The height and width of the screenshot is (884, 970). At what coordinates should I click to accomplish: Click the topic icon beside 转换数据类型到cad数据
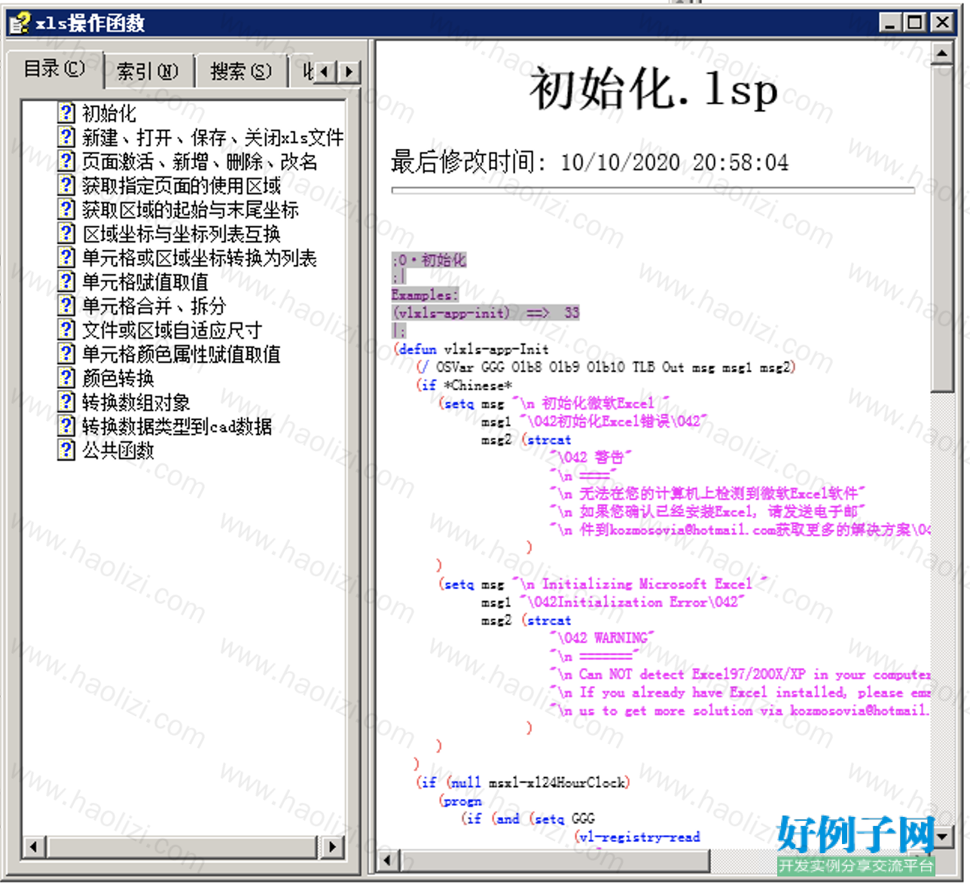(66, 426)
